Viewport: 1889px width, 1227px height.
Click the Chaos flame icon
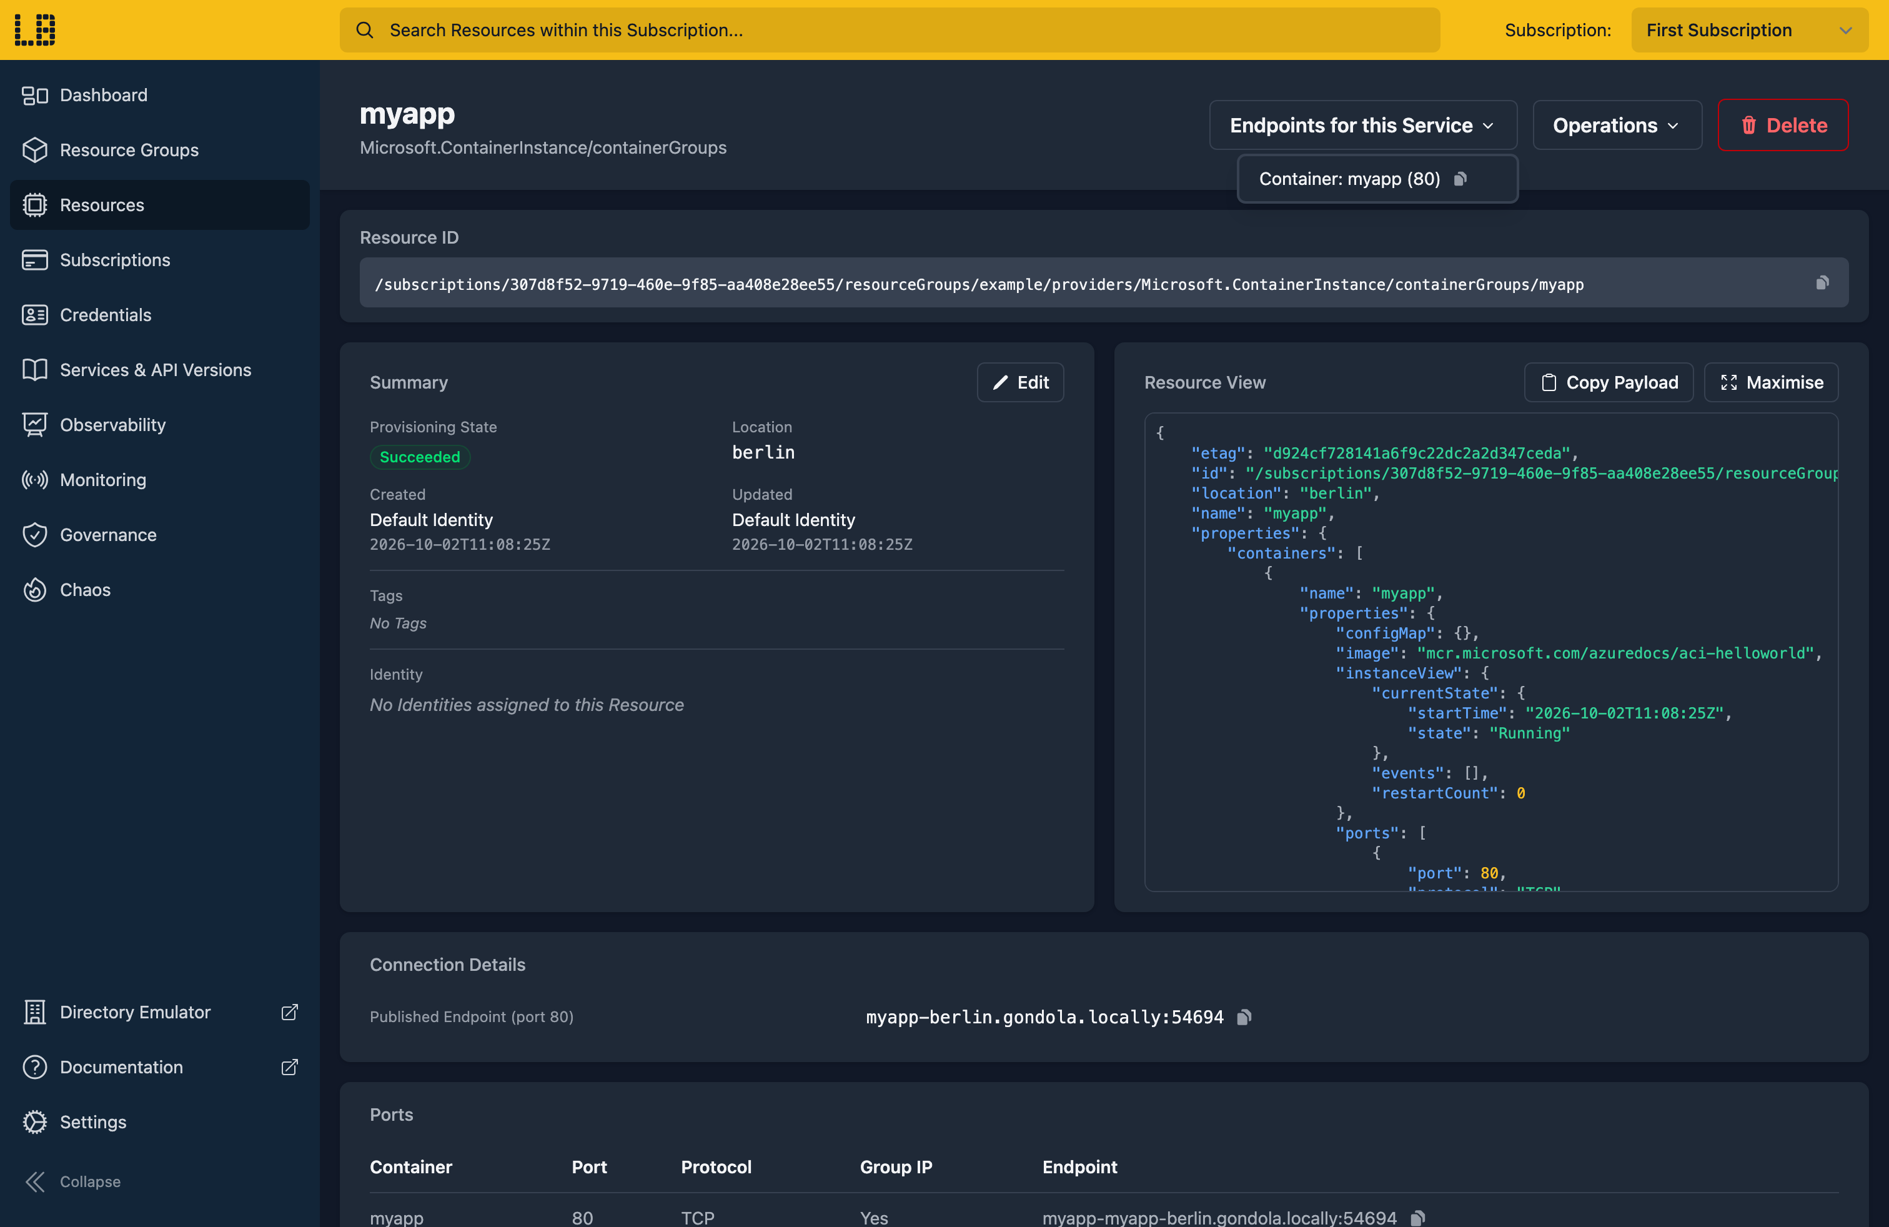(35, 590)
